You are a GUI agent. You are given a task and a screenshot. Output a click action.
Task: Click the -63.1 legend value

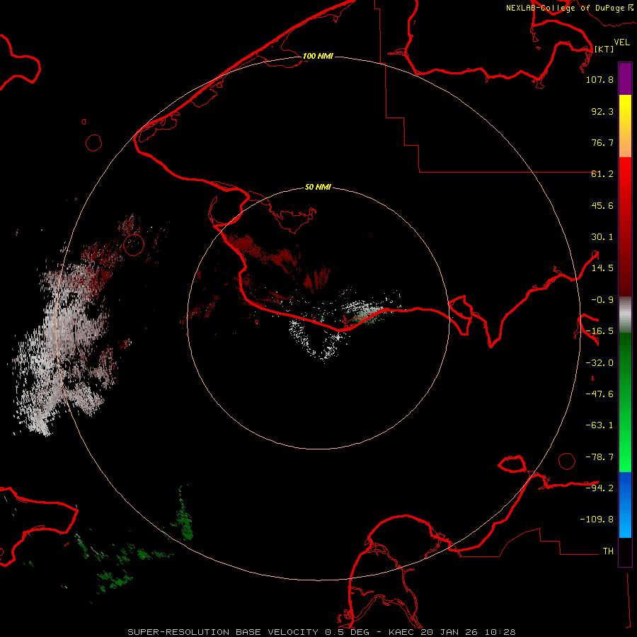pos(599,425)
